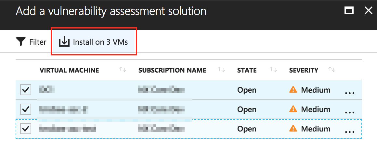Image resolution: width=377 pixels, height=160 pixels.
Task: Maximize the vulnerability assessment blade
Action: (x=349, y=11)
